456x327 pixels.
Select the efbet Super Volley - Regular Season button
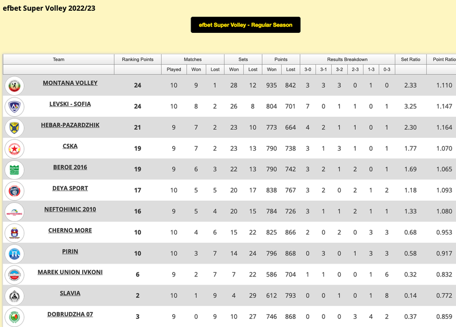point(245,25)
